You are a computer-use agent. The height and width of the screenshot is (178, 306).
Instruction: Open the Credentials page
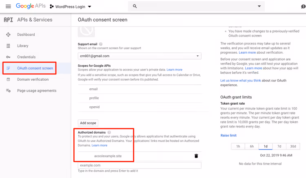coord(27,57)
